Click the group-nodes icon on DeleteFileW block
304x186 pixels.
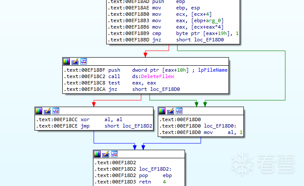(84, 61)
